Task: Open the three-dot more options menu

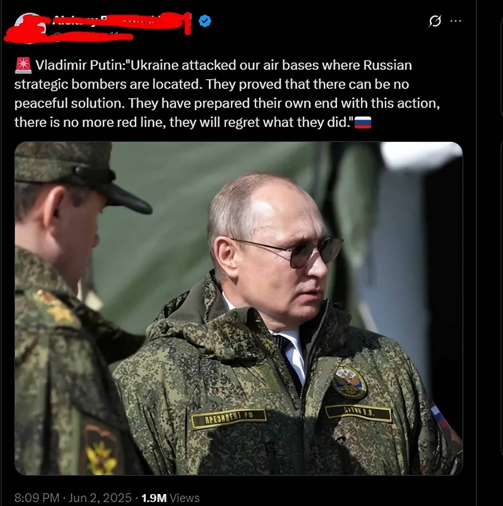Action: tap(455, 21)
